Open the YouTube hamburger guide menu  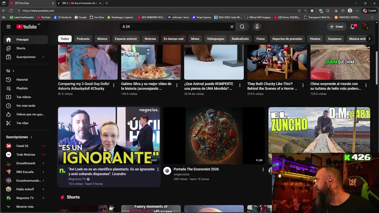click(x=9, y=27)
